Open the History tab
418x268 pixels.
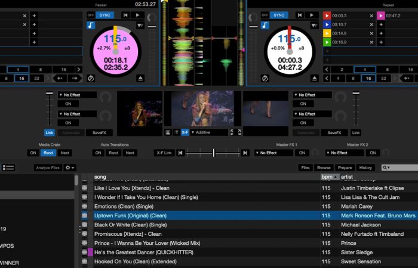pyautogui.click(x=365, y=168)
